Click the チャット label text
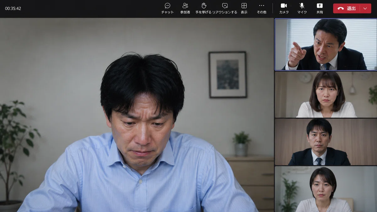The width and height of the screenshot is (377, 212). [x=167, y=12]
